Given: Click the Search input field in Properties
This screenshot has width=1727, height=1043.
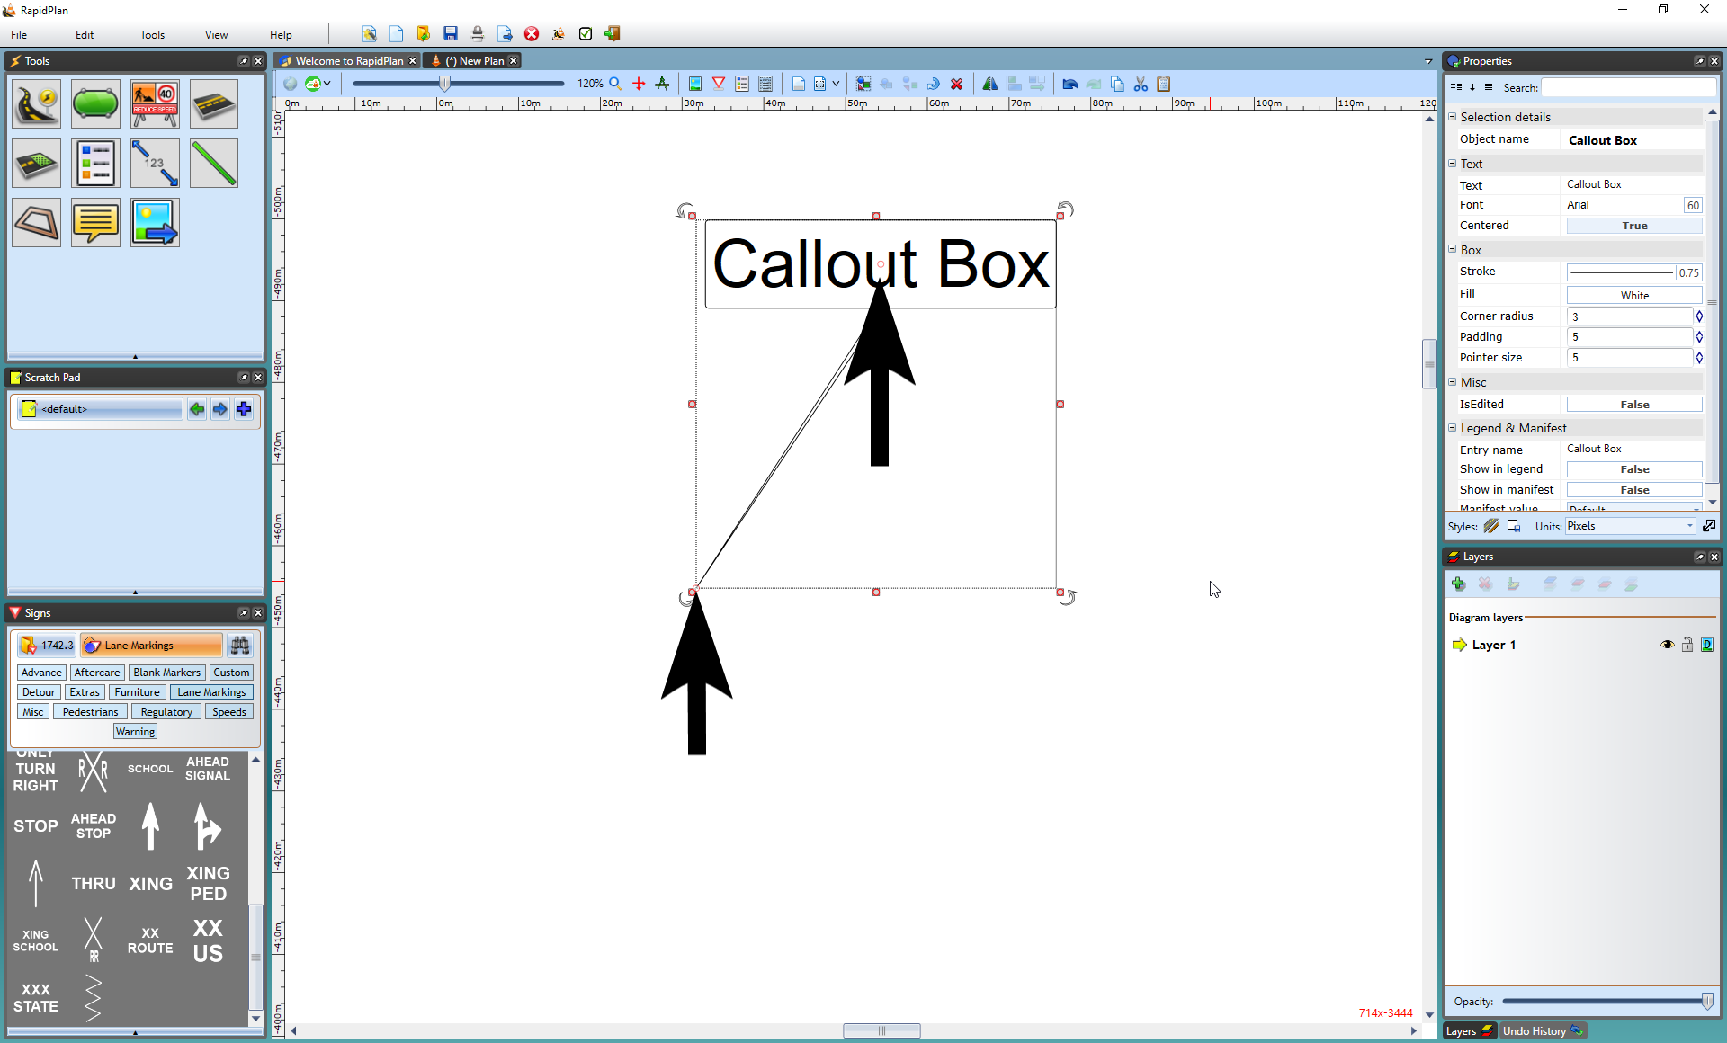Looking at the screenshot, I should click(1628, 87).
